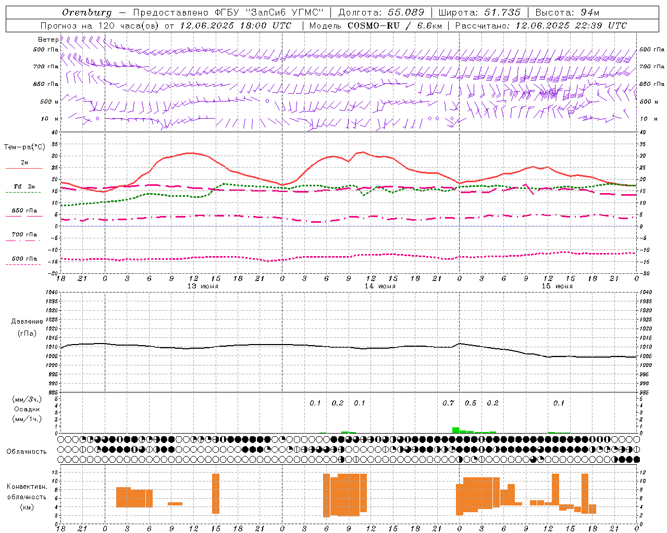
Task: Click the narrow orange convective bar at 15h, 13 июня
Action: 216,493
